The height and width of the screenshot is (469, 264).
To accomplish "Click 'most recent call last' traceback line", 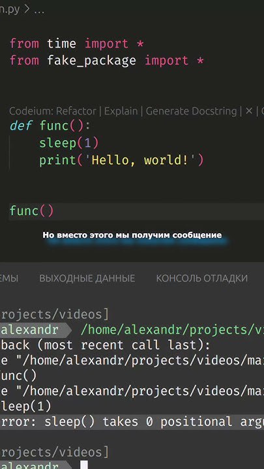I will tap(105, 345).
